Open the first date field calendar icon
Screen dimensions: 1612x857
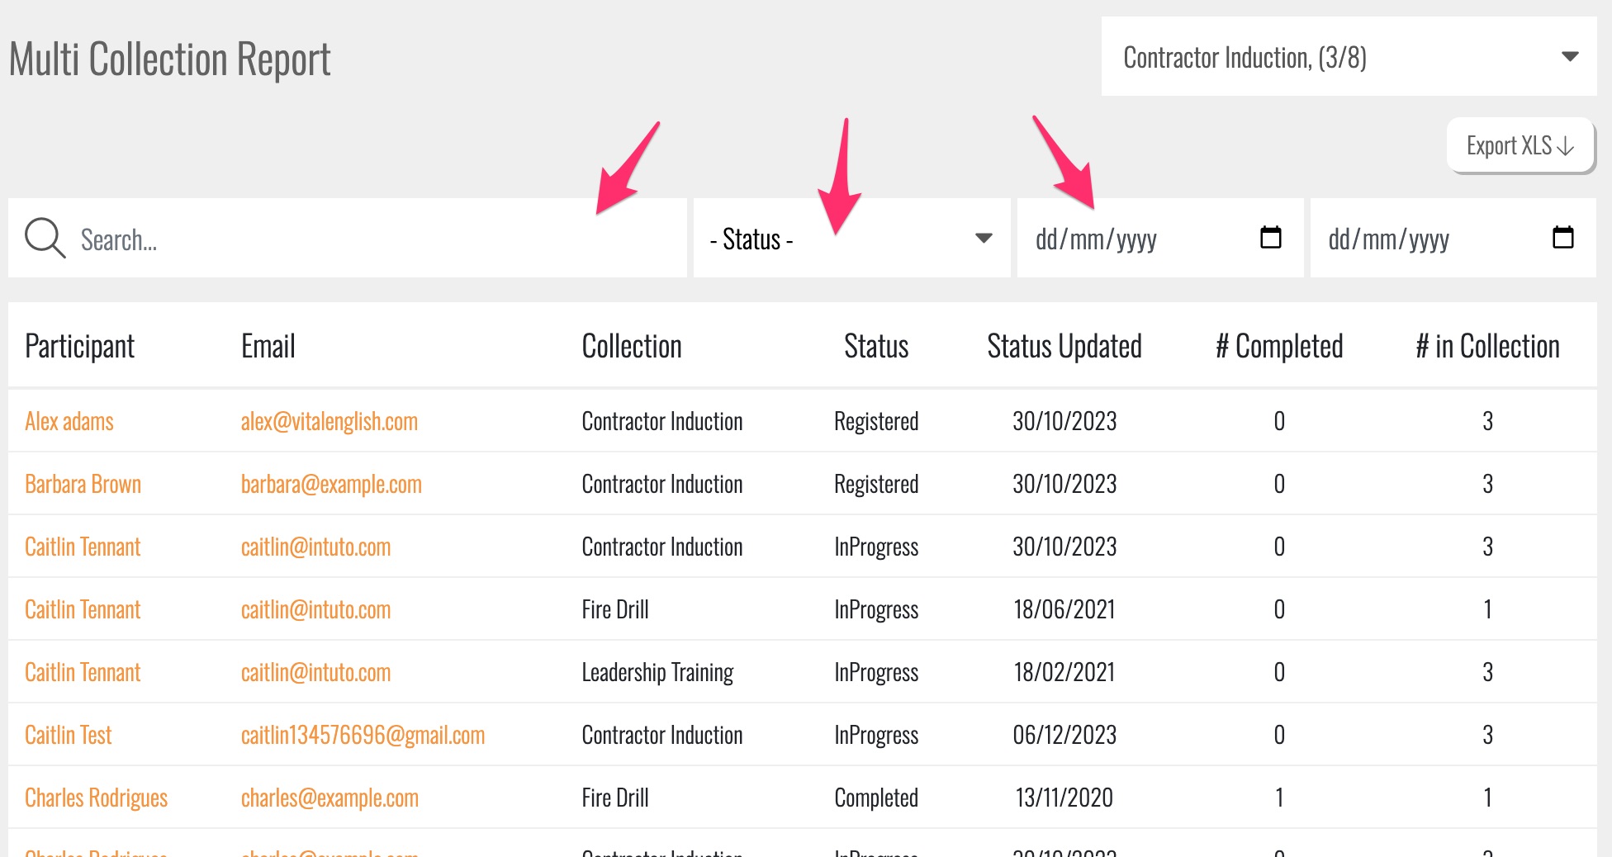coord(1270,238)
